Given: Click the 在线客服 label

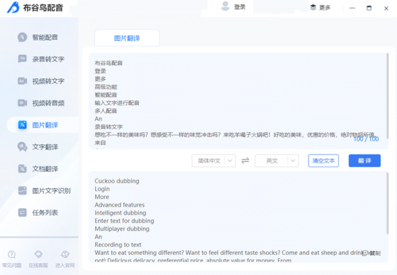Looking at the screenshot, I should coord(38,265).
